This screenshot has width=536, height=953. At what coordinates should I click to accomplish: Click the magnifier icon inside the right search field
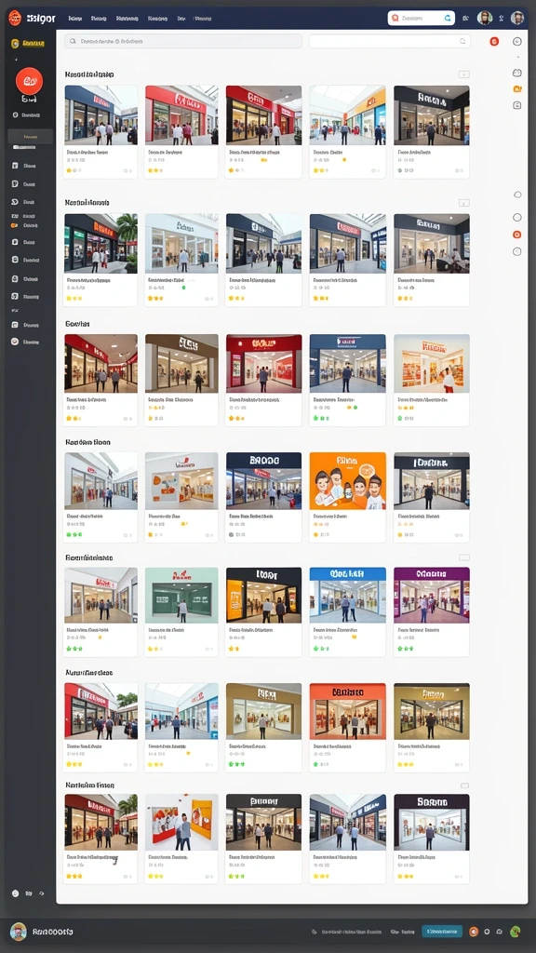(462, 41)
